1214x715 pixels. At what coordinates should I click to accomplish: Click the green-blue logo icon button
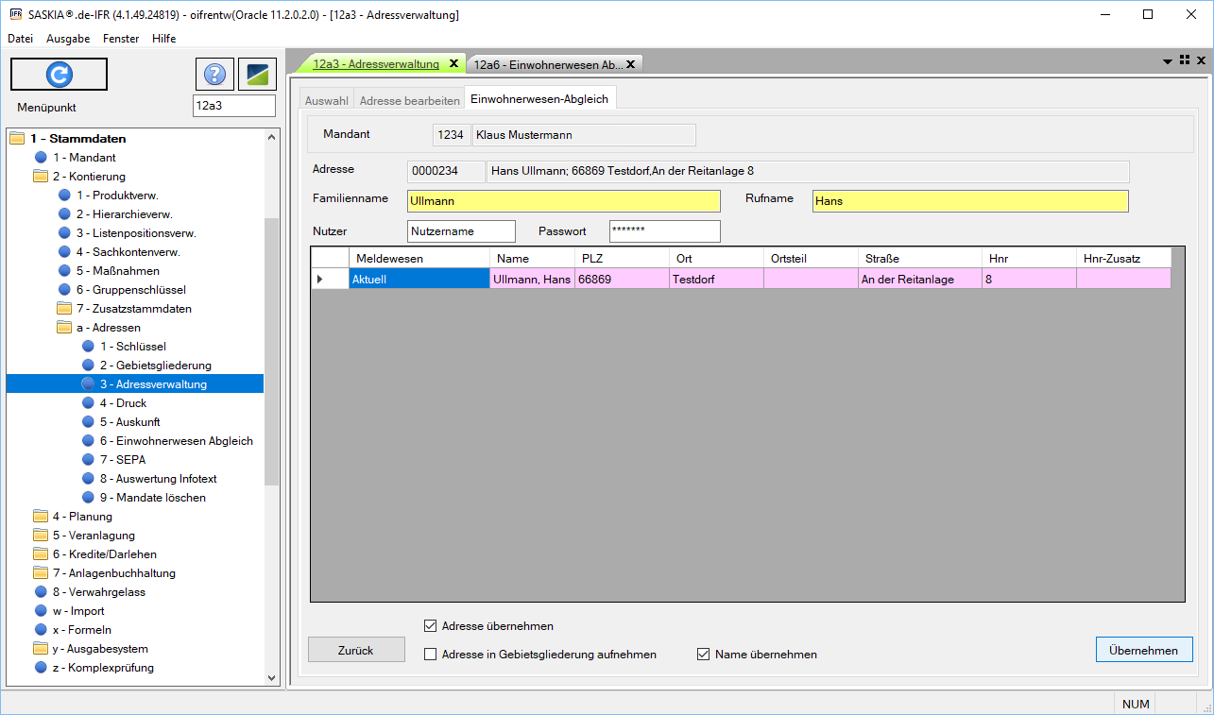[257, 75]
